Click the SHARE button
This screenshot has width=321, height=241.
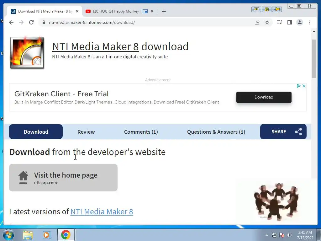(x=283, y=131)
